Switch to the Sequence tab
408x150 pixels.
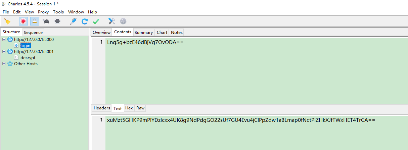coord(33,32)
